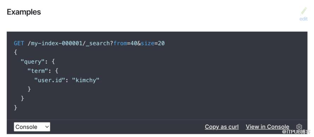Click the "kimchy" string value
This screenshot has height=137, width=314.
tap(86, 80)
